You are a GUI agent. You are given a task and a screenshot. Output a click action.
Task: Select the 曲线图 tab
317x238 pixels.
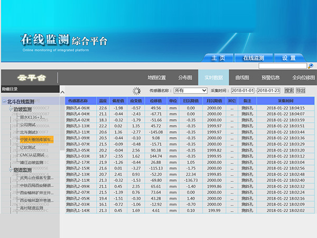[242, 78]
